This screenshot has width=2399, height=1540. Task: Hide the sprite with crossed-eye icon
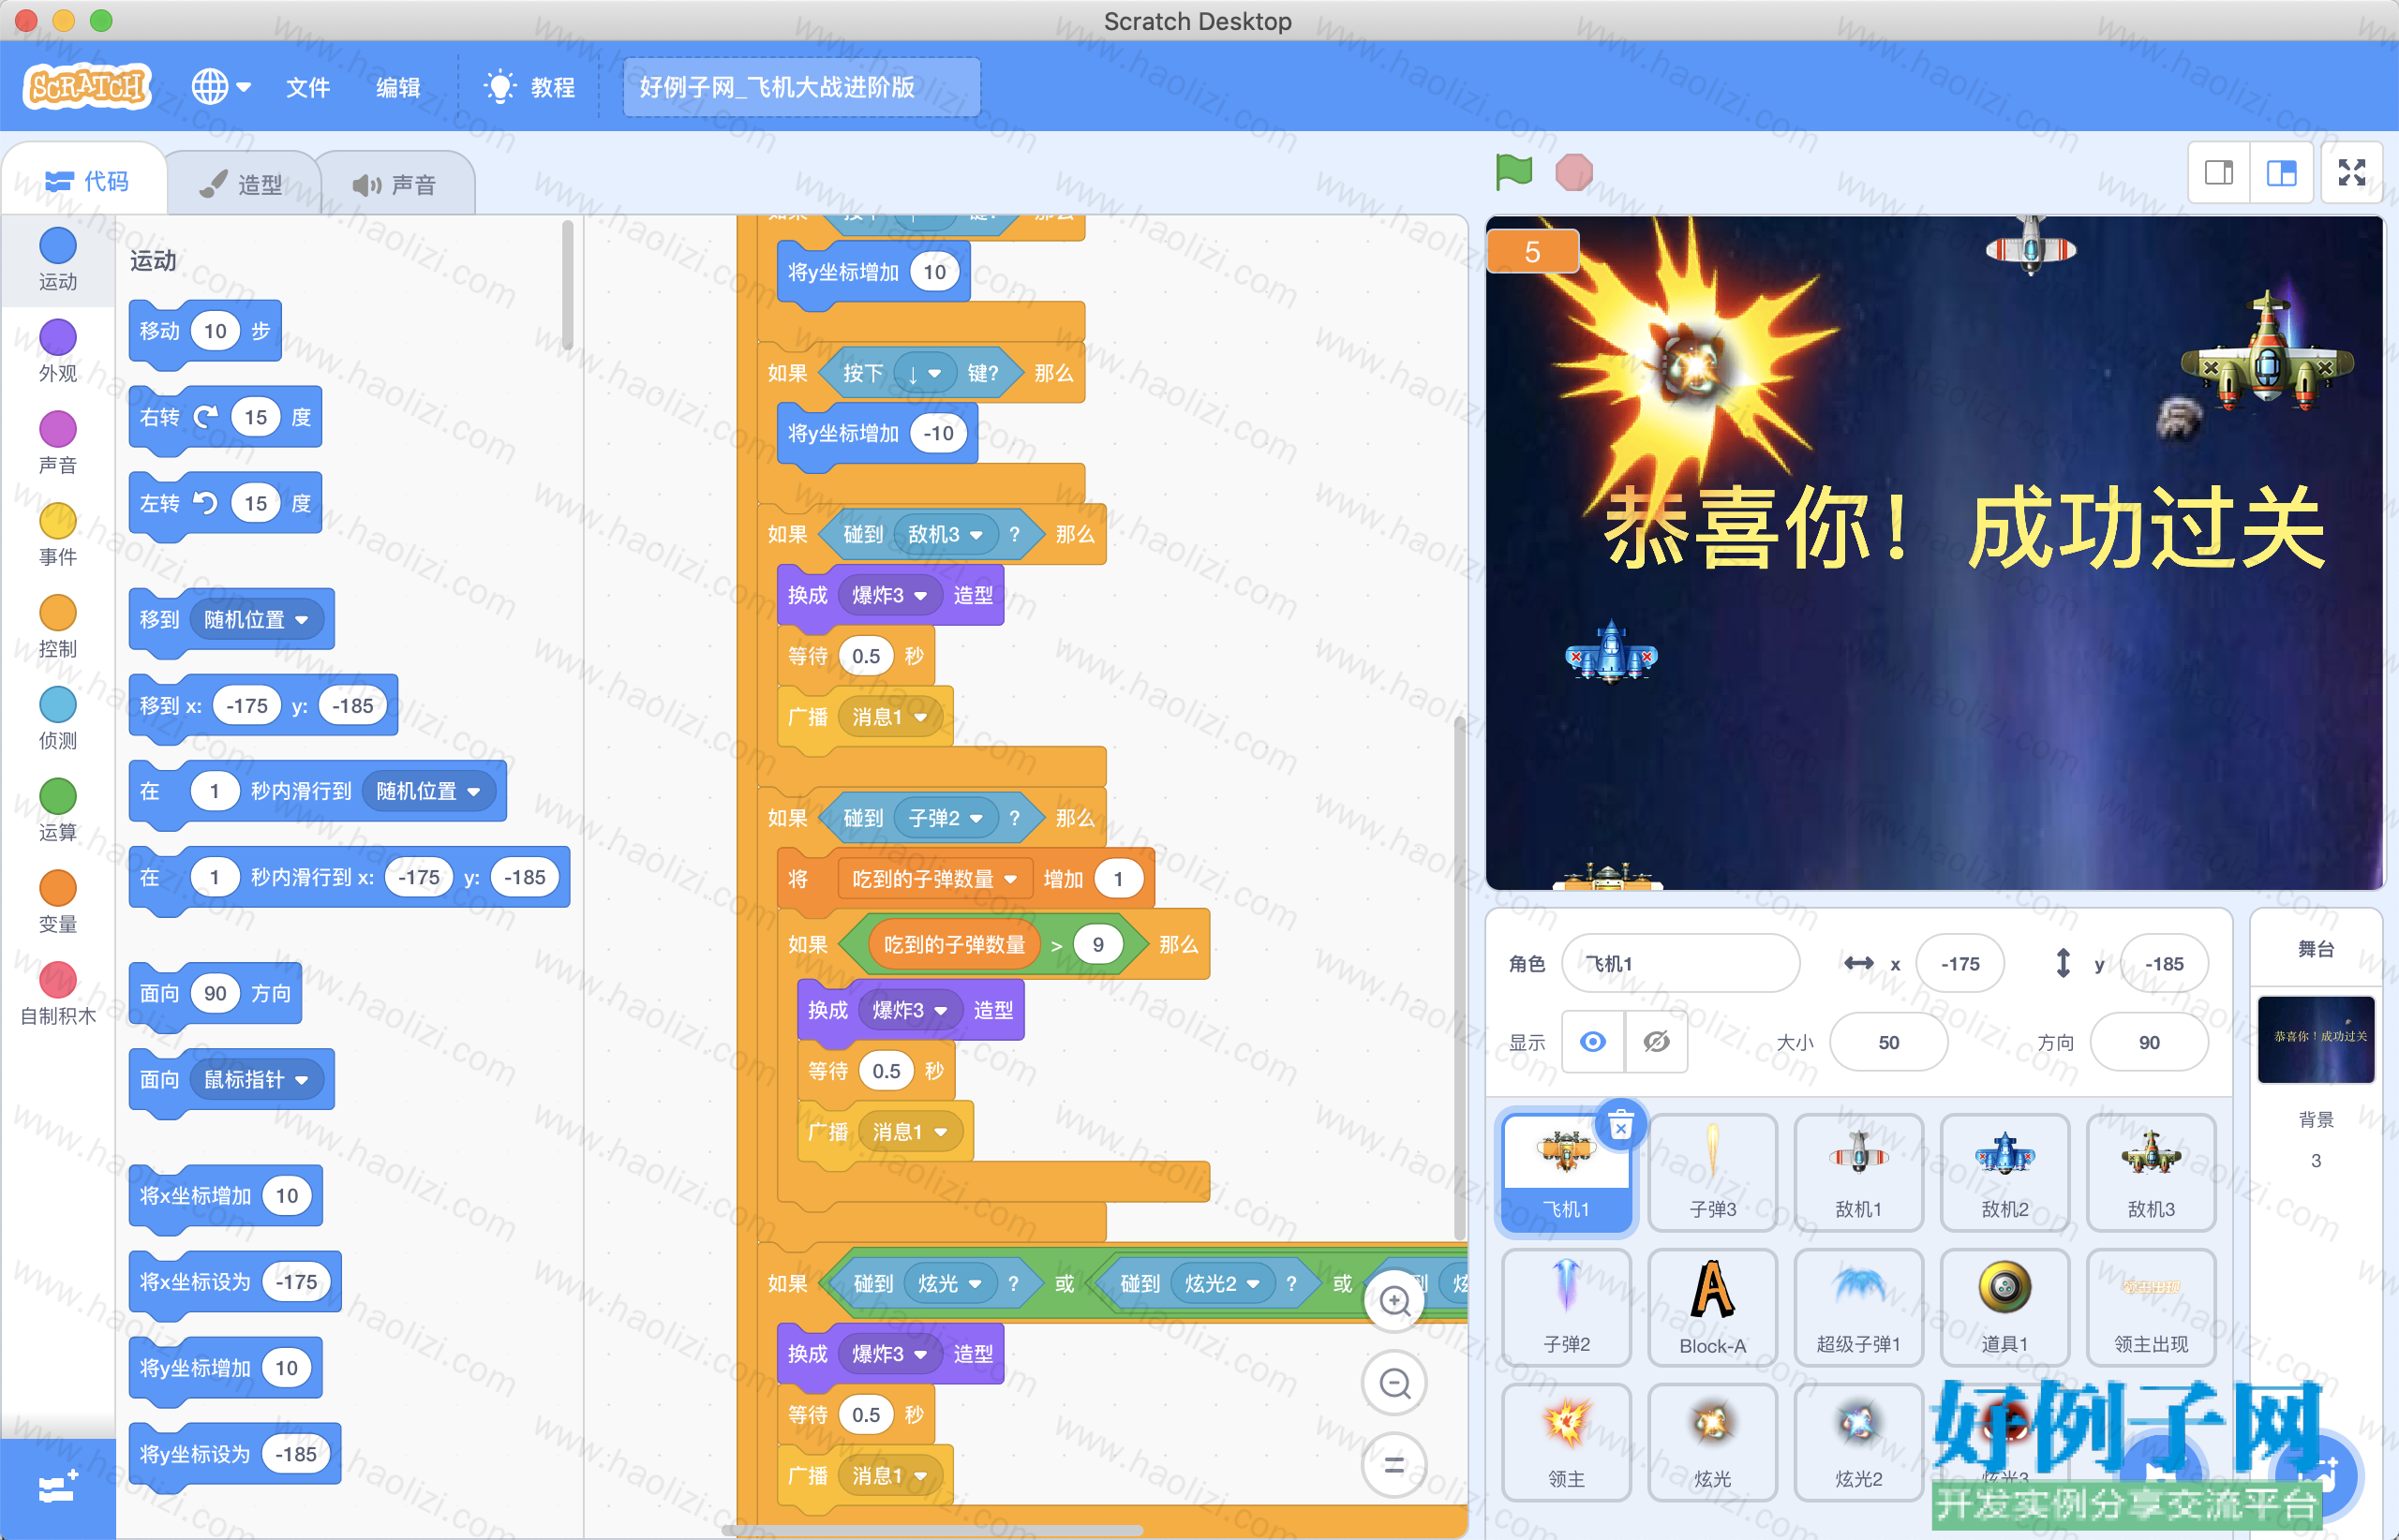tap(1656, 1042)
